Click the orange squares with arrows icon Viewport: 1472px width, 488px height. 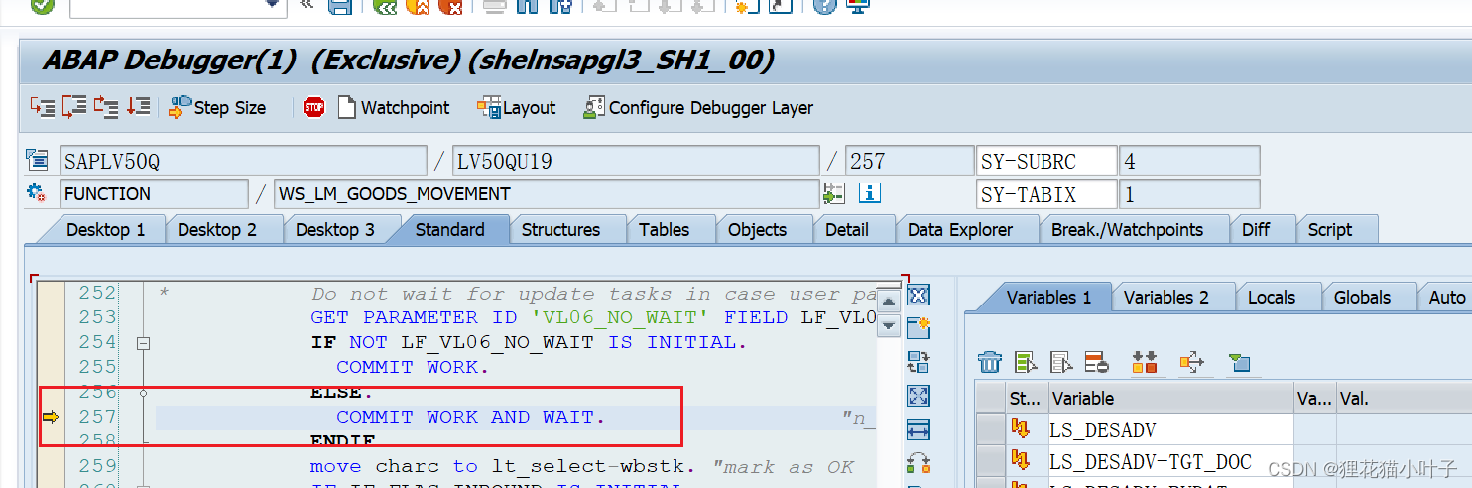tap(1144, 362)
